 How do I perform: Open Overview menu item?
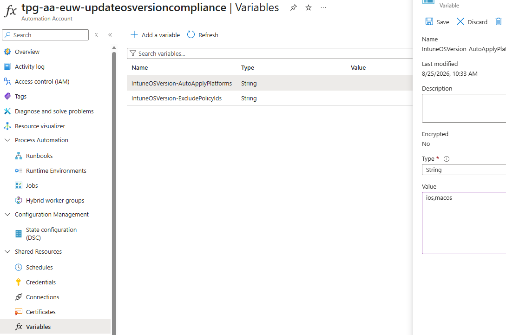[27, 52]
